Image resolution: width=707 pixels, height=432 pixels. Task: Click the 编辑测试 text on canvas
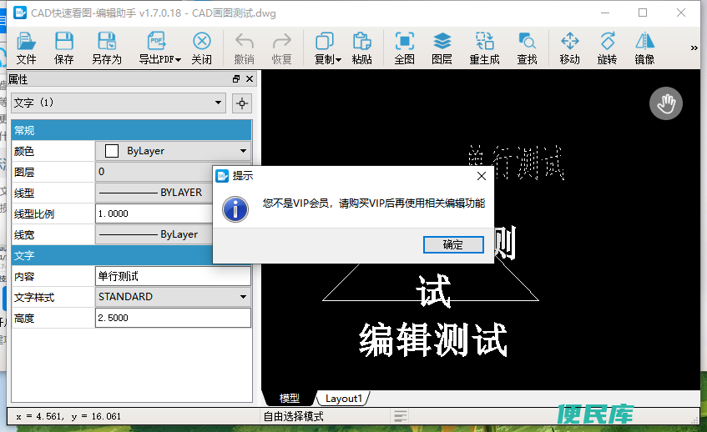coord(433,340)
